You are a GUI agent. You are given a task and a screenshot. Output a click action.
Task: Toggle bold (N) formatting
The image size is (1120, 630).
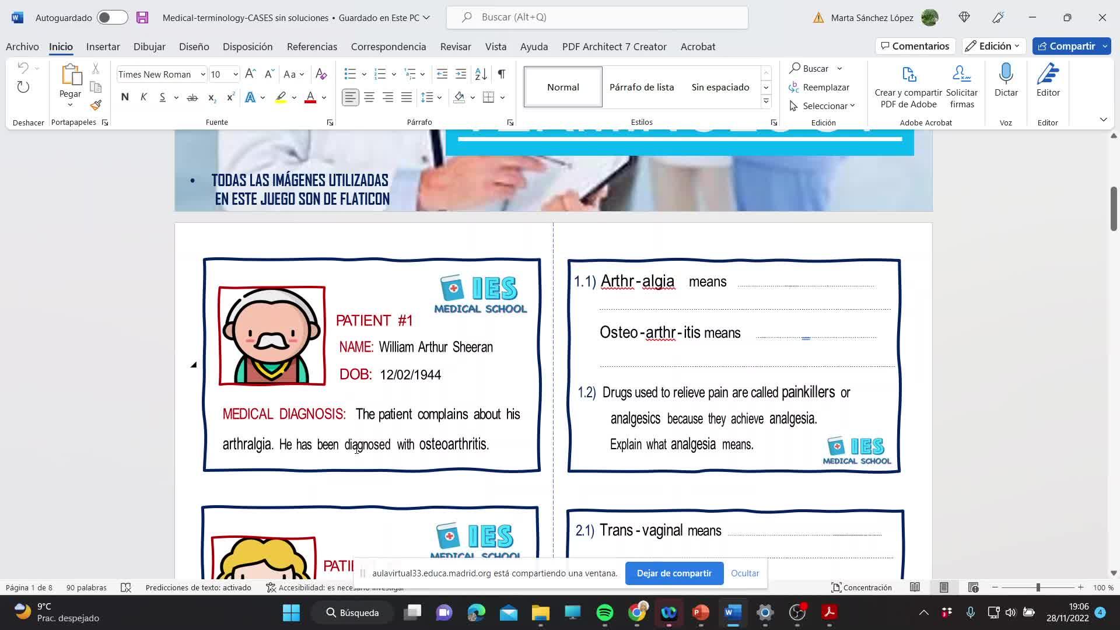click(x=125, y=97)
